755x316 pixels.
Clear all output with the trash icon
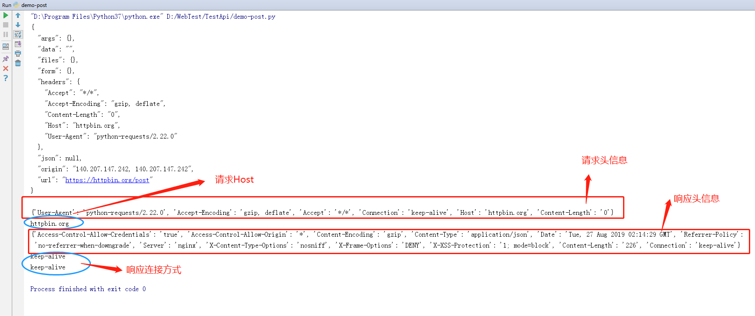[18, 63]
